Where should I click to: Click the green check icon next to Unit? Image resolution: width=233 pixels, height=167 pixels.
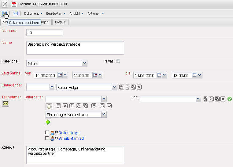pyautogui.click(x=230, y=99)
